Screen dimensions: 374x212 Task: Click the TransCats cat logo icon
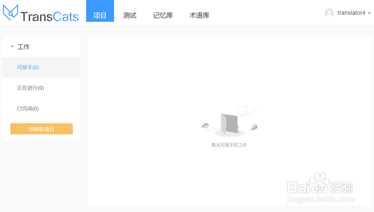[10, 13]
